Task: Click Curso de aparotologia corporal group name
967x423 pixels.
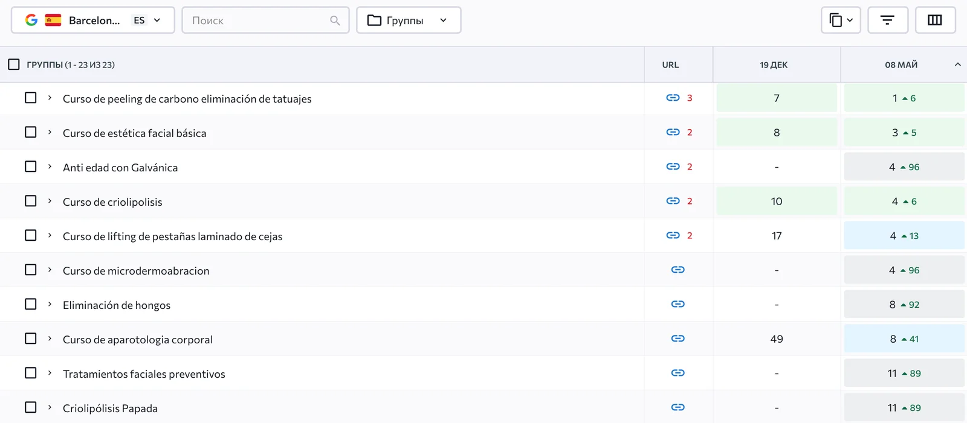Action: tap(138, 340)
